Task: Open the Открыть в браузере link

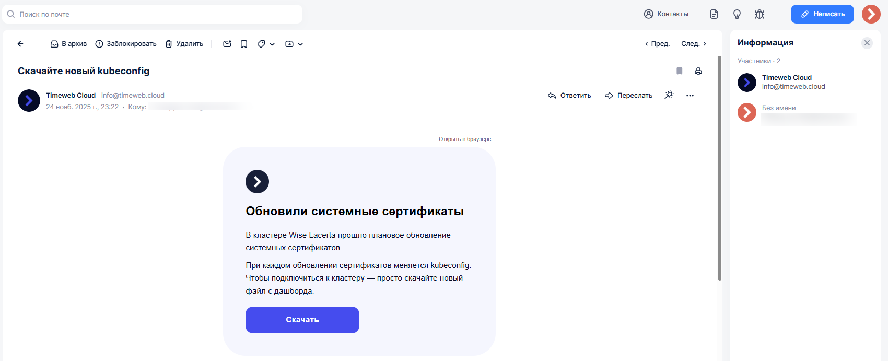Action: 465,139
